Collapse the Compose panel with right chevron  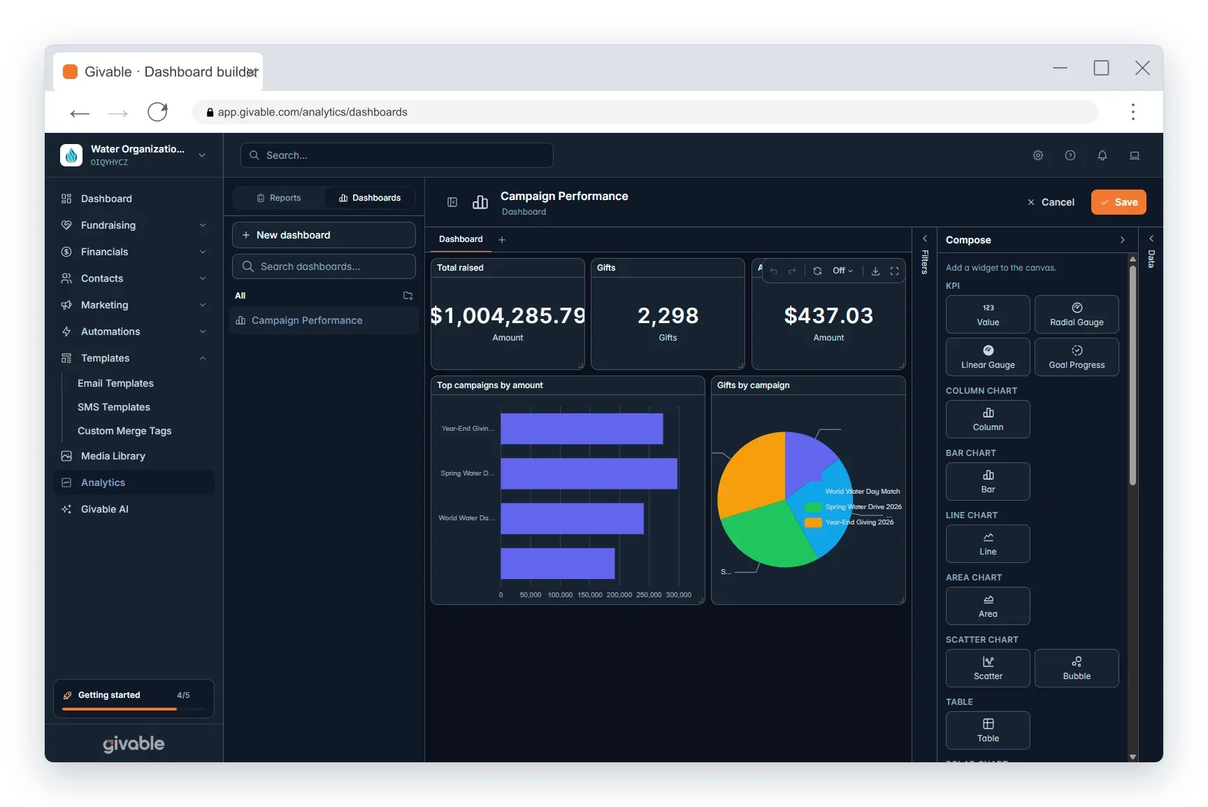tap(1123, 240)
